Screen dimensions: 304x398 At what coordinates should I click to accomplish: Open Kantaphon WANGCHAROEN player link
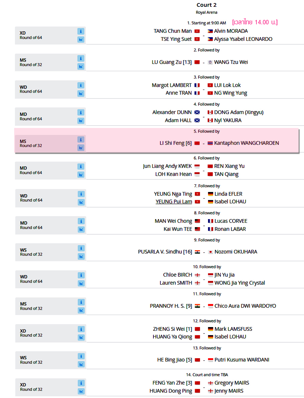click(x=246, y=143)
